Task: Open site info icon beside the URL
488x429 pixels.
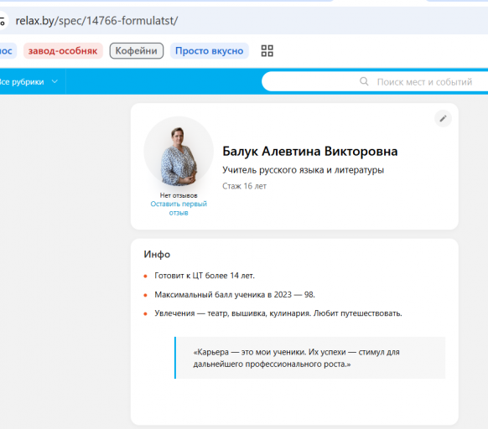Action: click(x=3, y=21)
